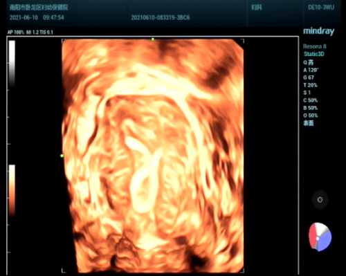
Task: Click the DE10-3WU probe label
Action: click(321, 8)
